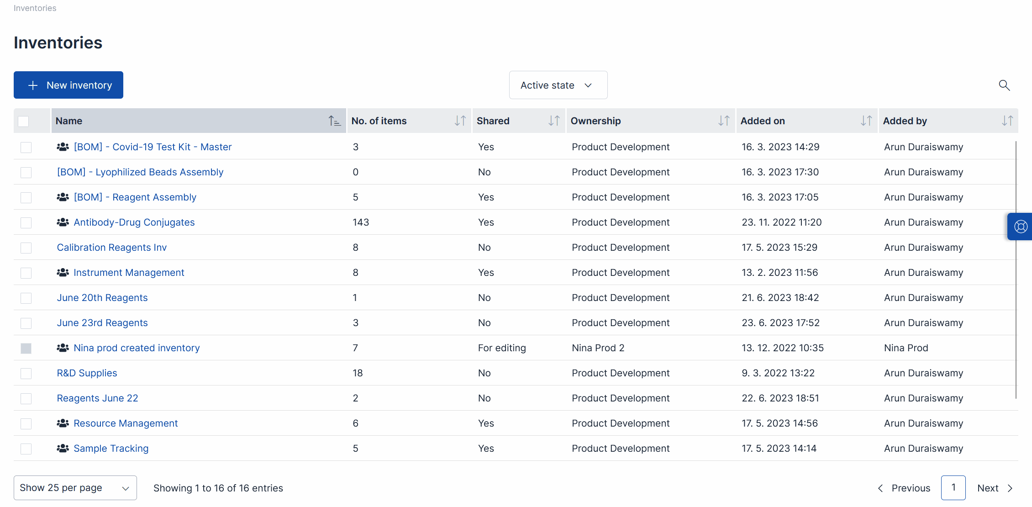Sort by Name column sort icon
Screen dimensions: 1032x507
tap(334, 121)
